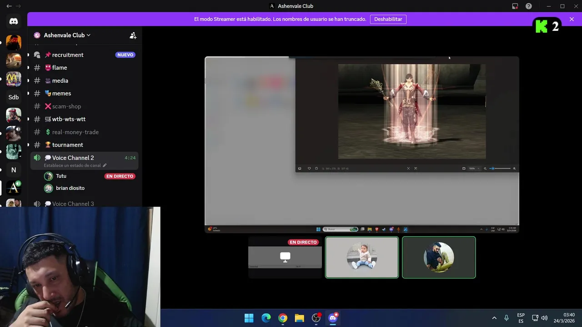Open the ESP ES language switcher
The width and height of the screenshot is (582, 327).
click(x=521, y=318)
